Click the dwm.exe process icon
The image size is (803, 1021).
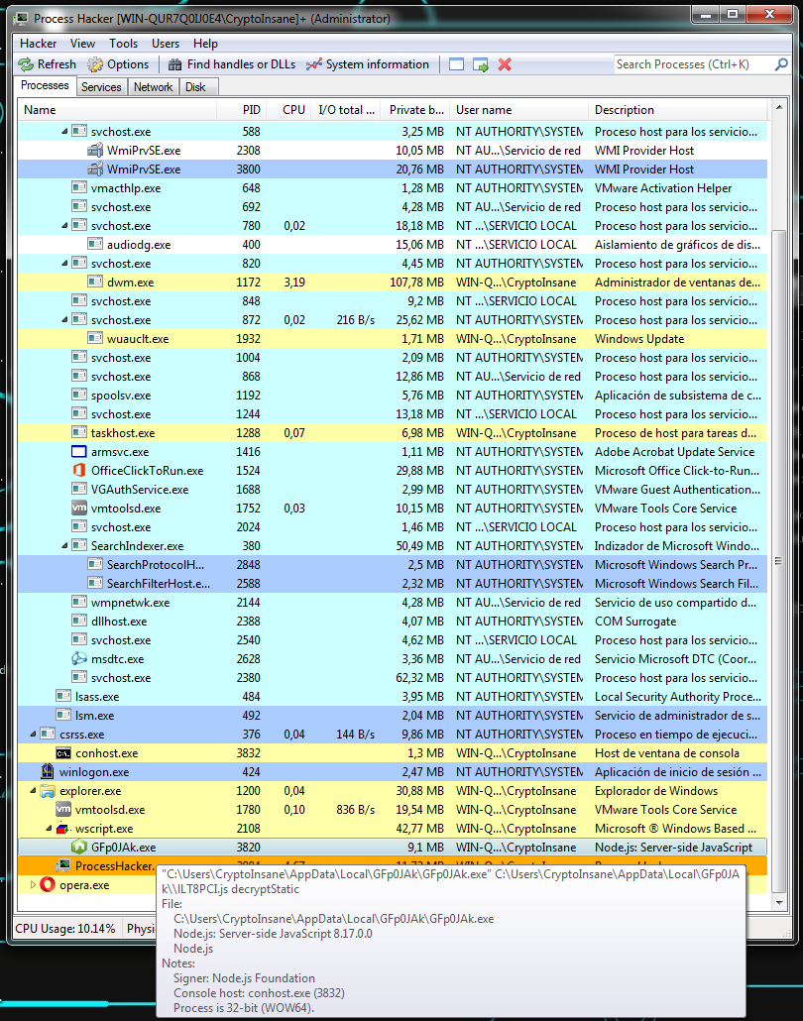point(95,282)
